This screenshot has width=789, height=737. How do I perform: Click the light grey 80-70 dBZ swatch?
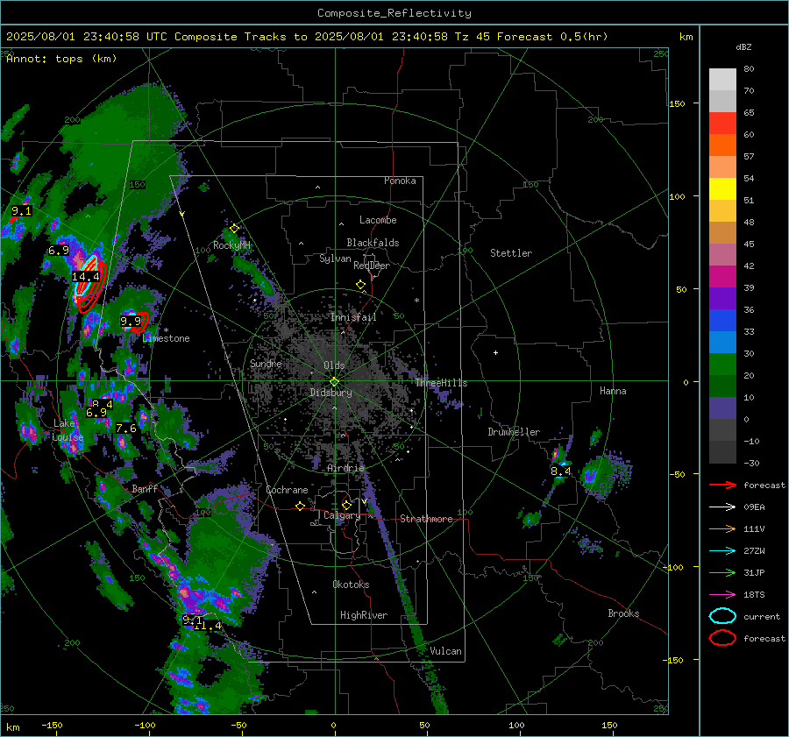(x=722, y=80)
